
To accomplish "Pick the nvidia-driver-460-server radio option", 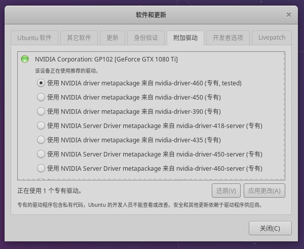I will 41,168.
